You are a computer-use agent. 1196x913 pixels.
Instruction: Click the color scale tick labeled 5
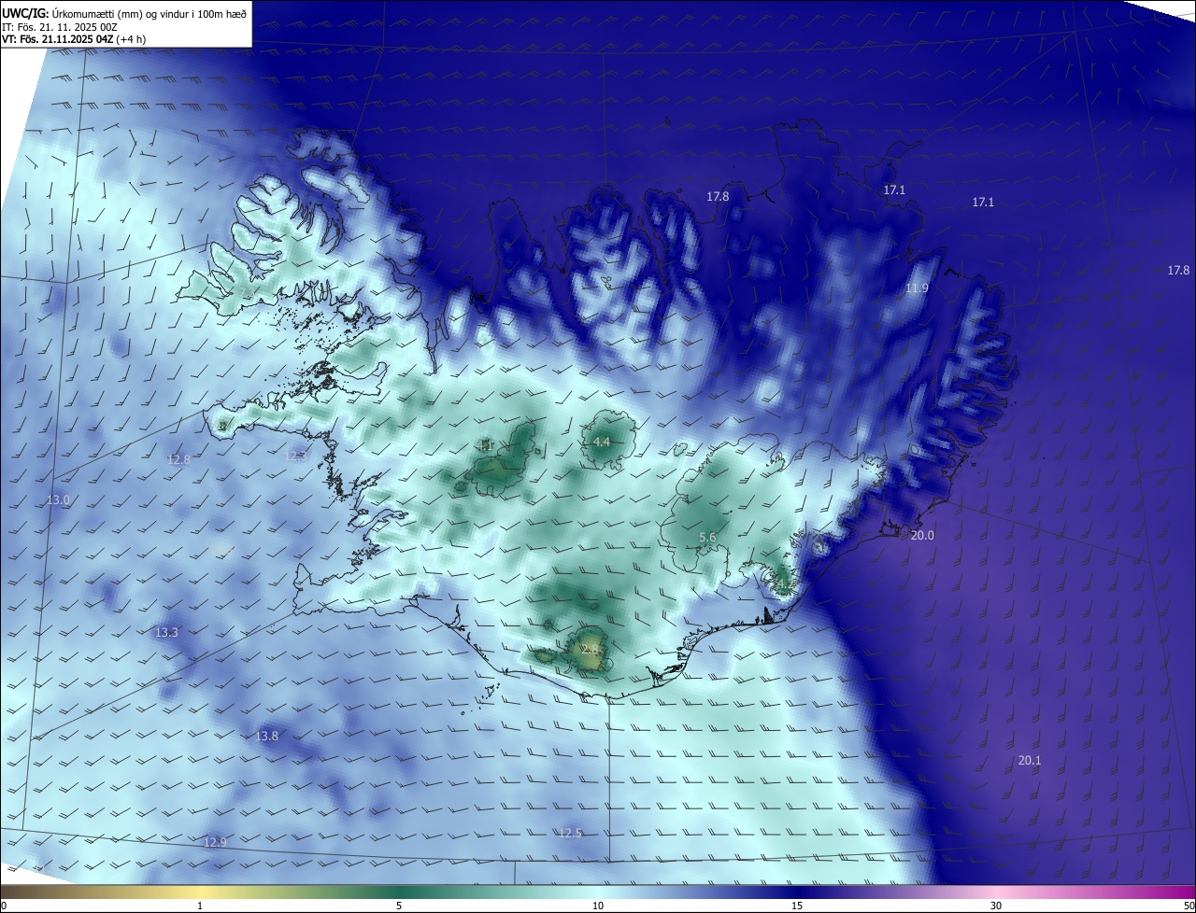tap(399, 906)
